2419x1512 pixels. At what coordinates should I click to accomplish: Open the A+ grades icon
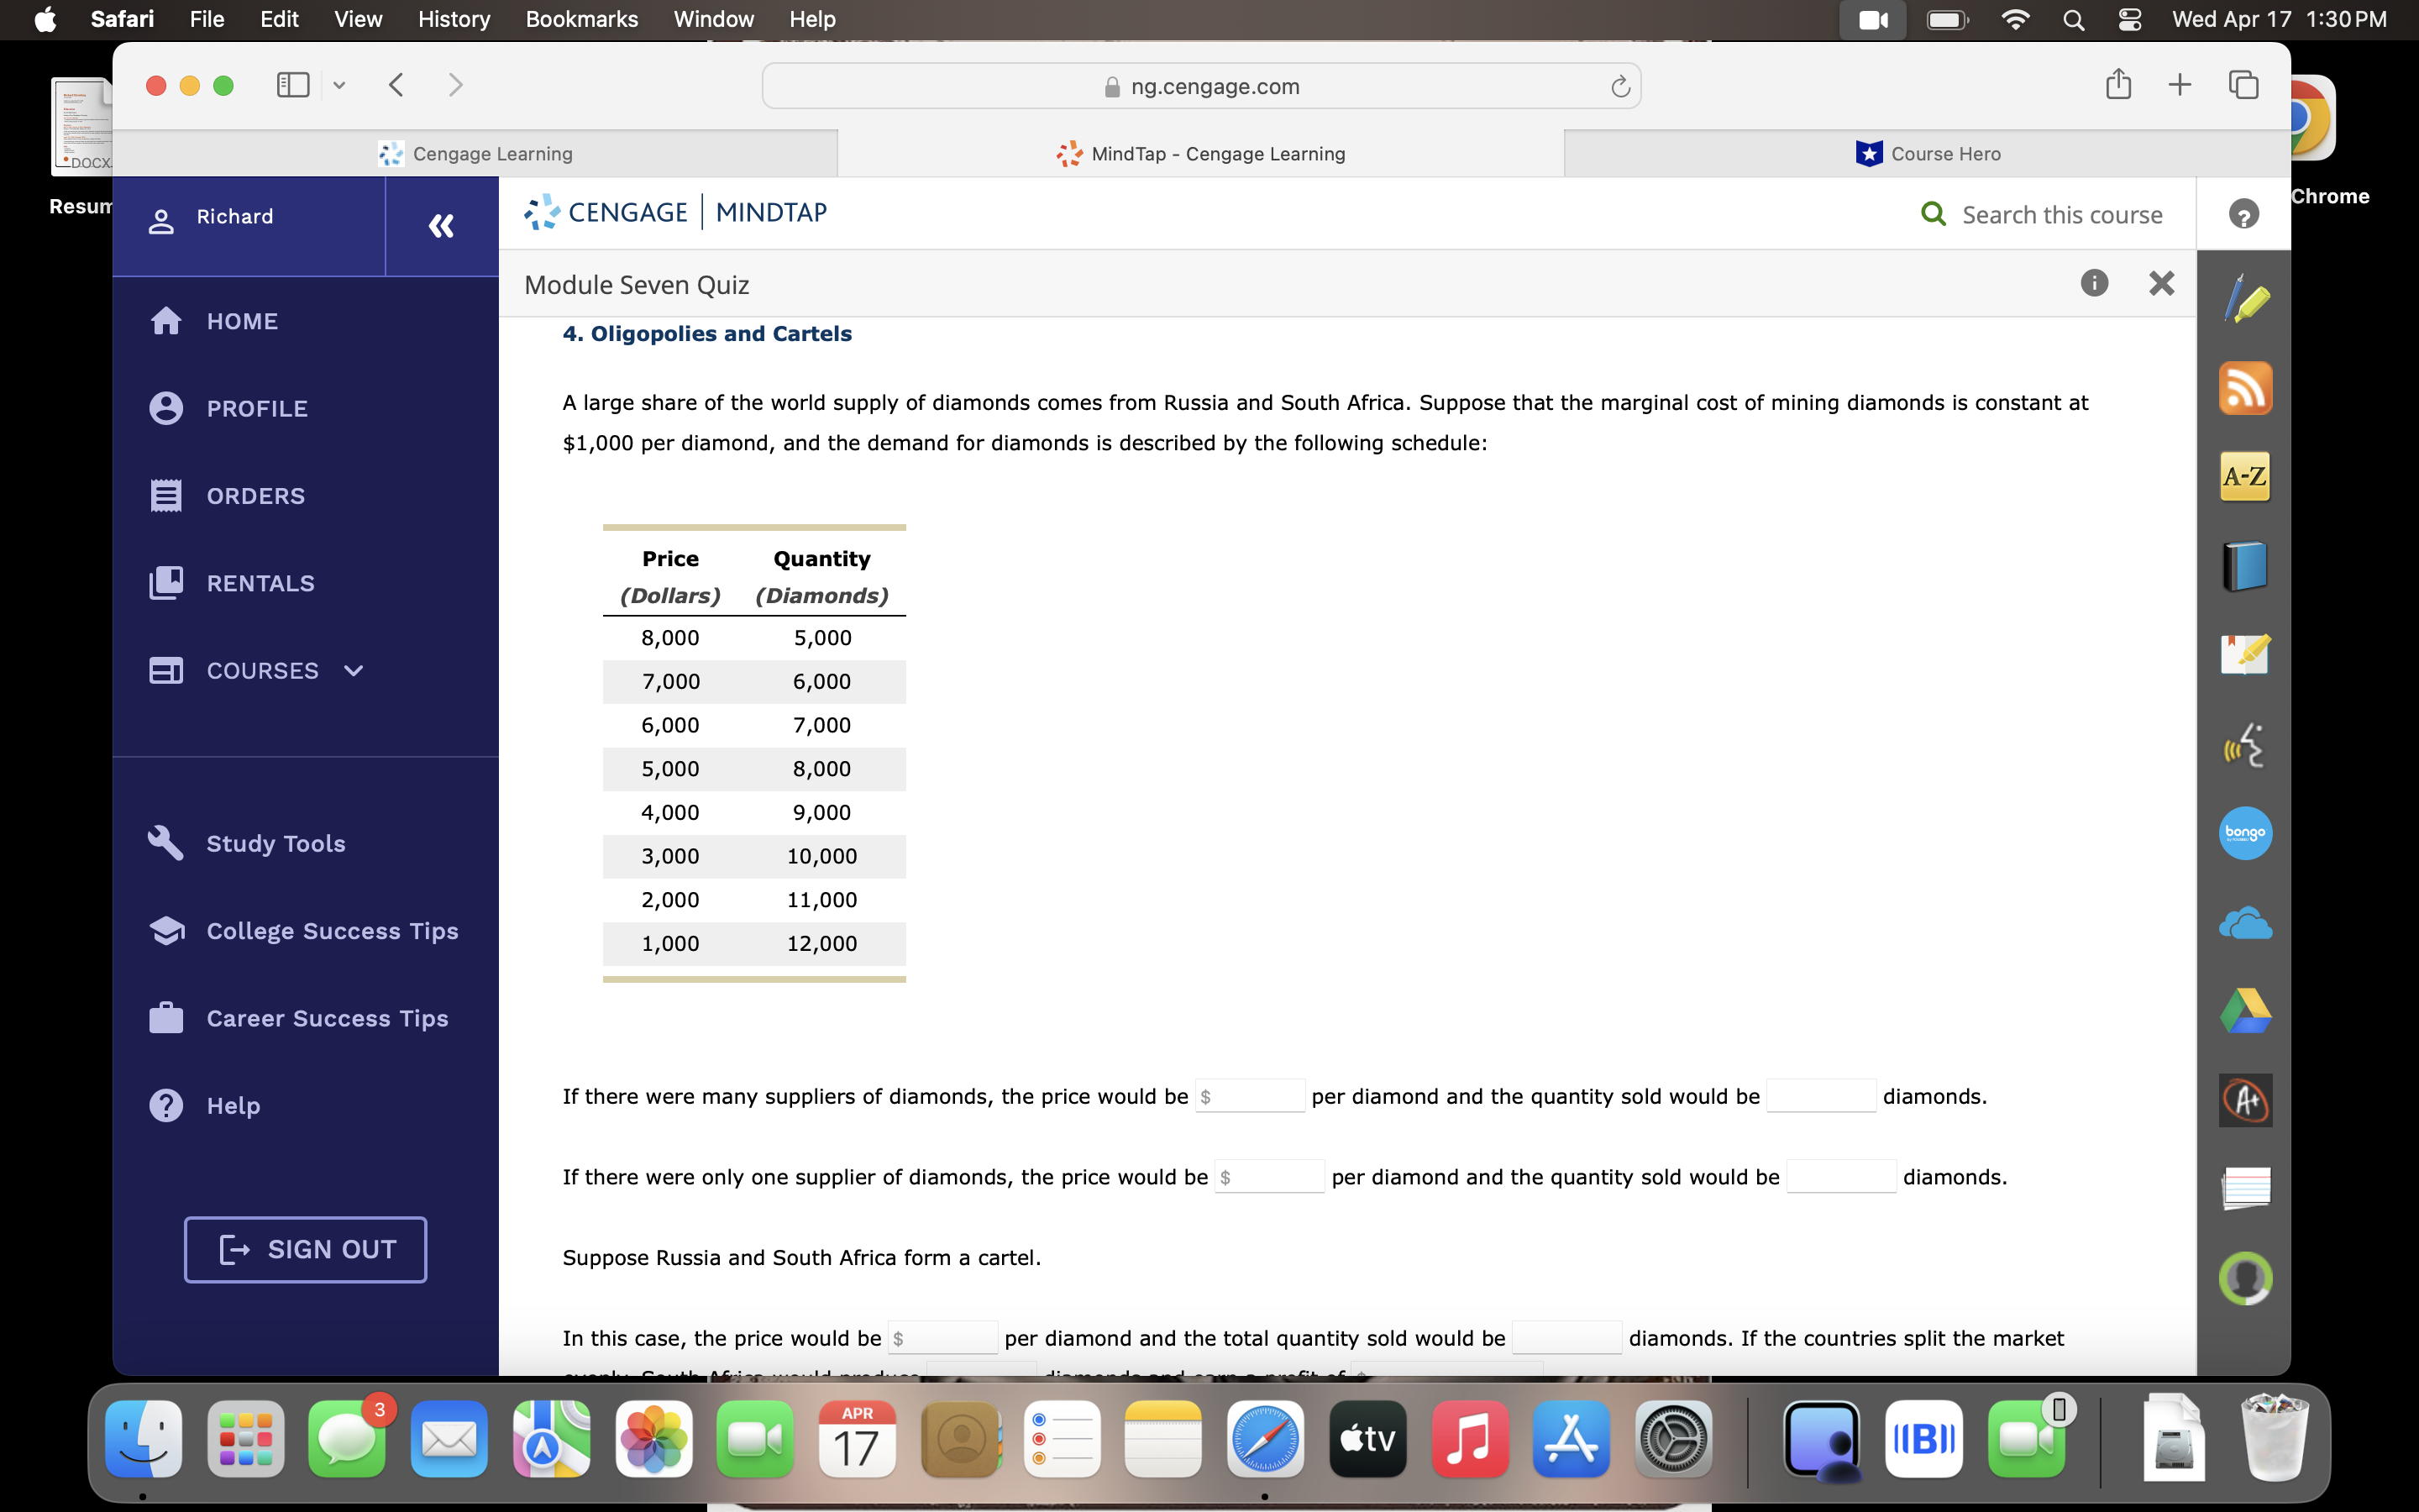(2246, 1099)
